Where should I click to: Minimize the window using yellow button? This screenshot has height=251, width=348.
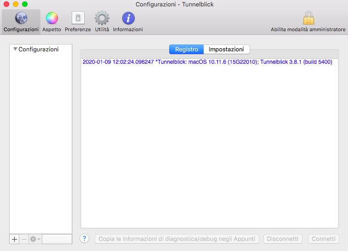point(16,4)
